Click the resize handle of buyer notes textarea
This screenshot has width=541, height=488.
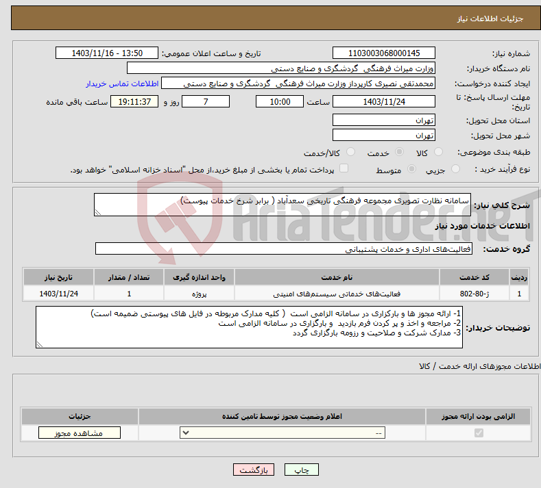[x=40, y=344]
